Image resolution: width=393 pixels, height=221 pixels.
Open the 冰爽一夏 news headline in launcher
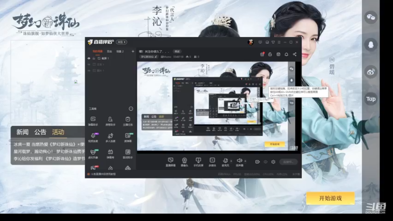(x=49, y=144)
